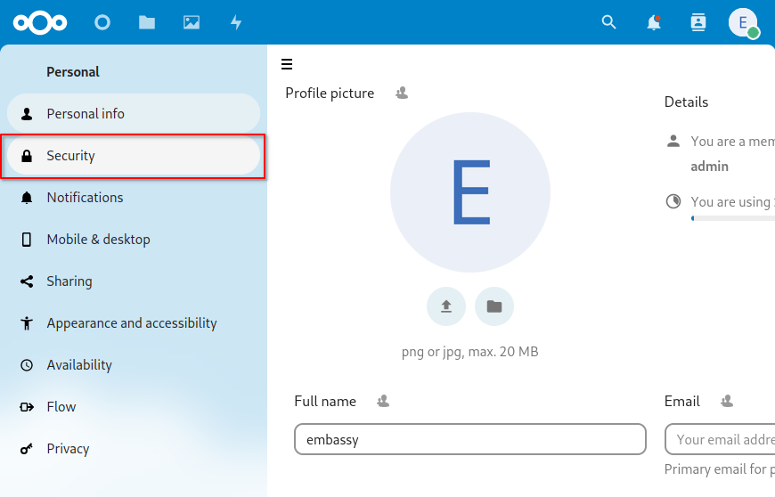Open the Nextcloud logo home link
The image size is (775, 497).
coord(35,22)
